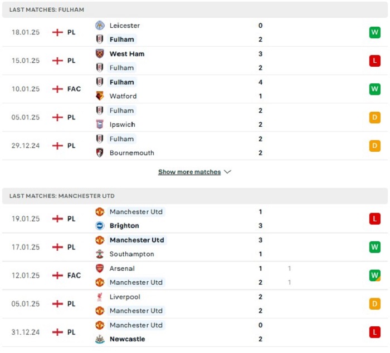Click the W badge for Arsenal FAC match
The image size is (390, 353).
coord(374,275)
